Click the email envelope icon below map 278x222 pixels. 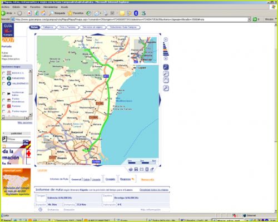tap(141, 169)
